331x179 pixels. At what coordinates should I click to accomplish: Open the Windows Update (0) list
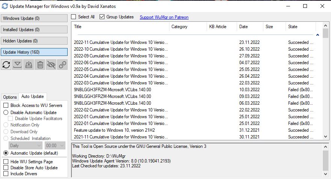[34, 18]
